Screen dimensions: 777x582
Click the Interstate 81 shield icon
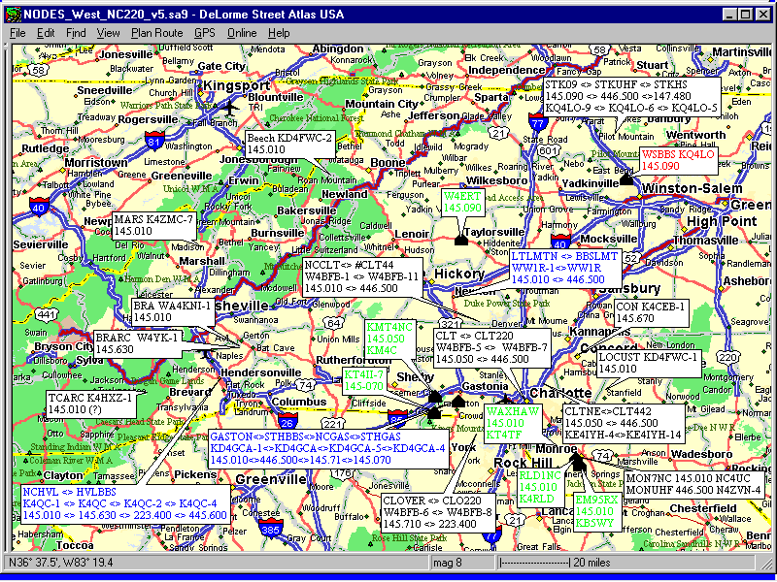click(x=155, y=141)
